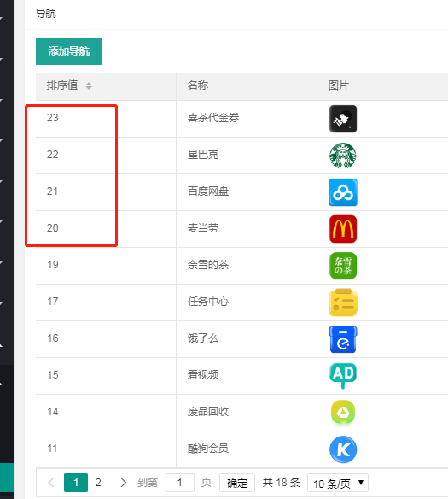Select the McDonald's 麦当劳 icon

pos(343,229)
